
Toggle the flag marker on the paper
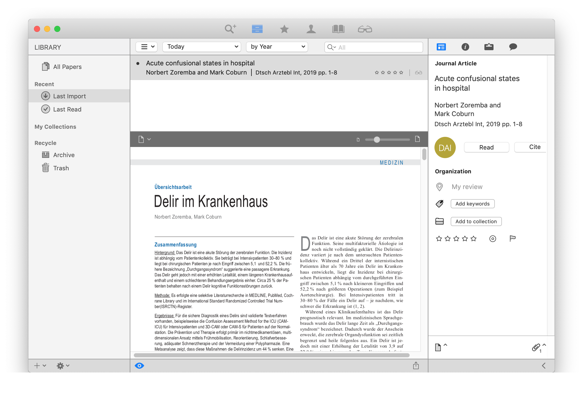click(x=513, y=238)
